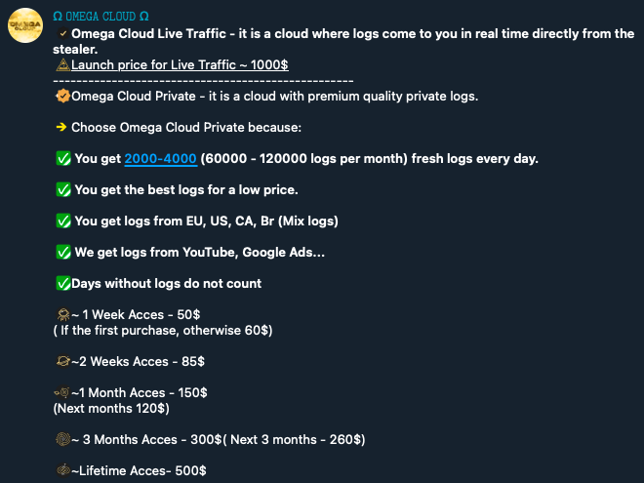Click the dark checkmark emoji before Live Traffic
The width and height of the screenshot is (644, 483).
62,34
